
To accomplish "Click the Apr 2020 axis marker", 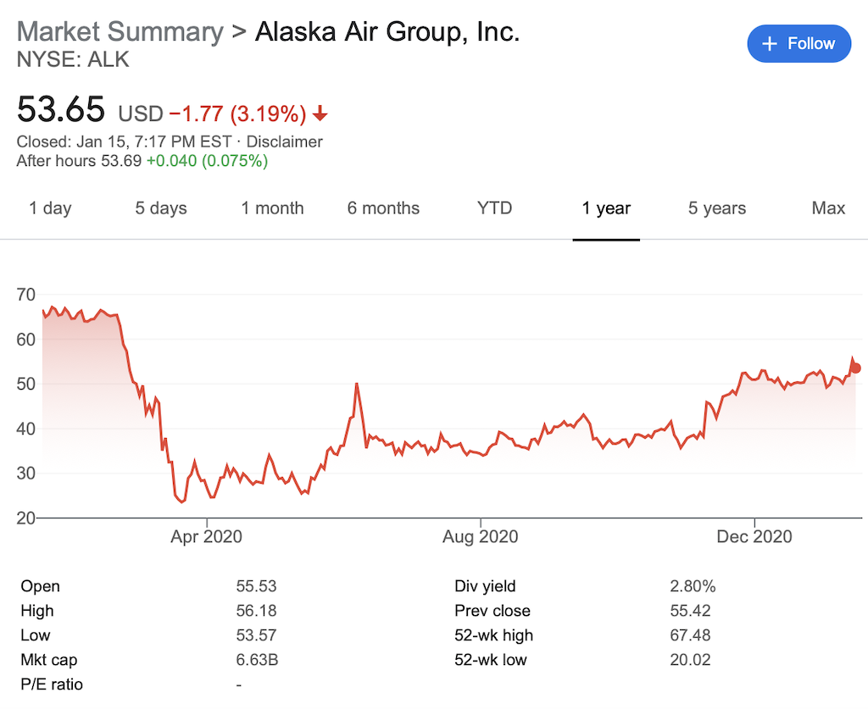I will pos(207,536).
